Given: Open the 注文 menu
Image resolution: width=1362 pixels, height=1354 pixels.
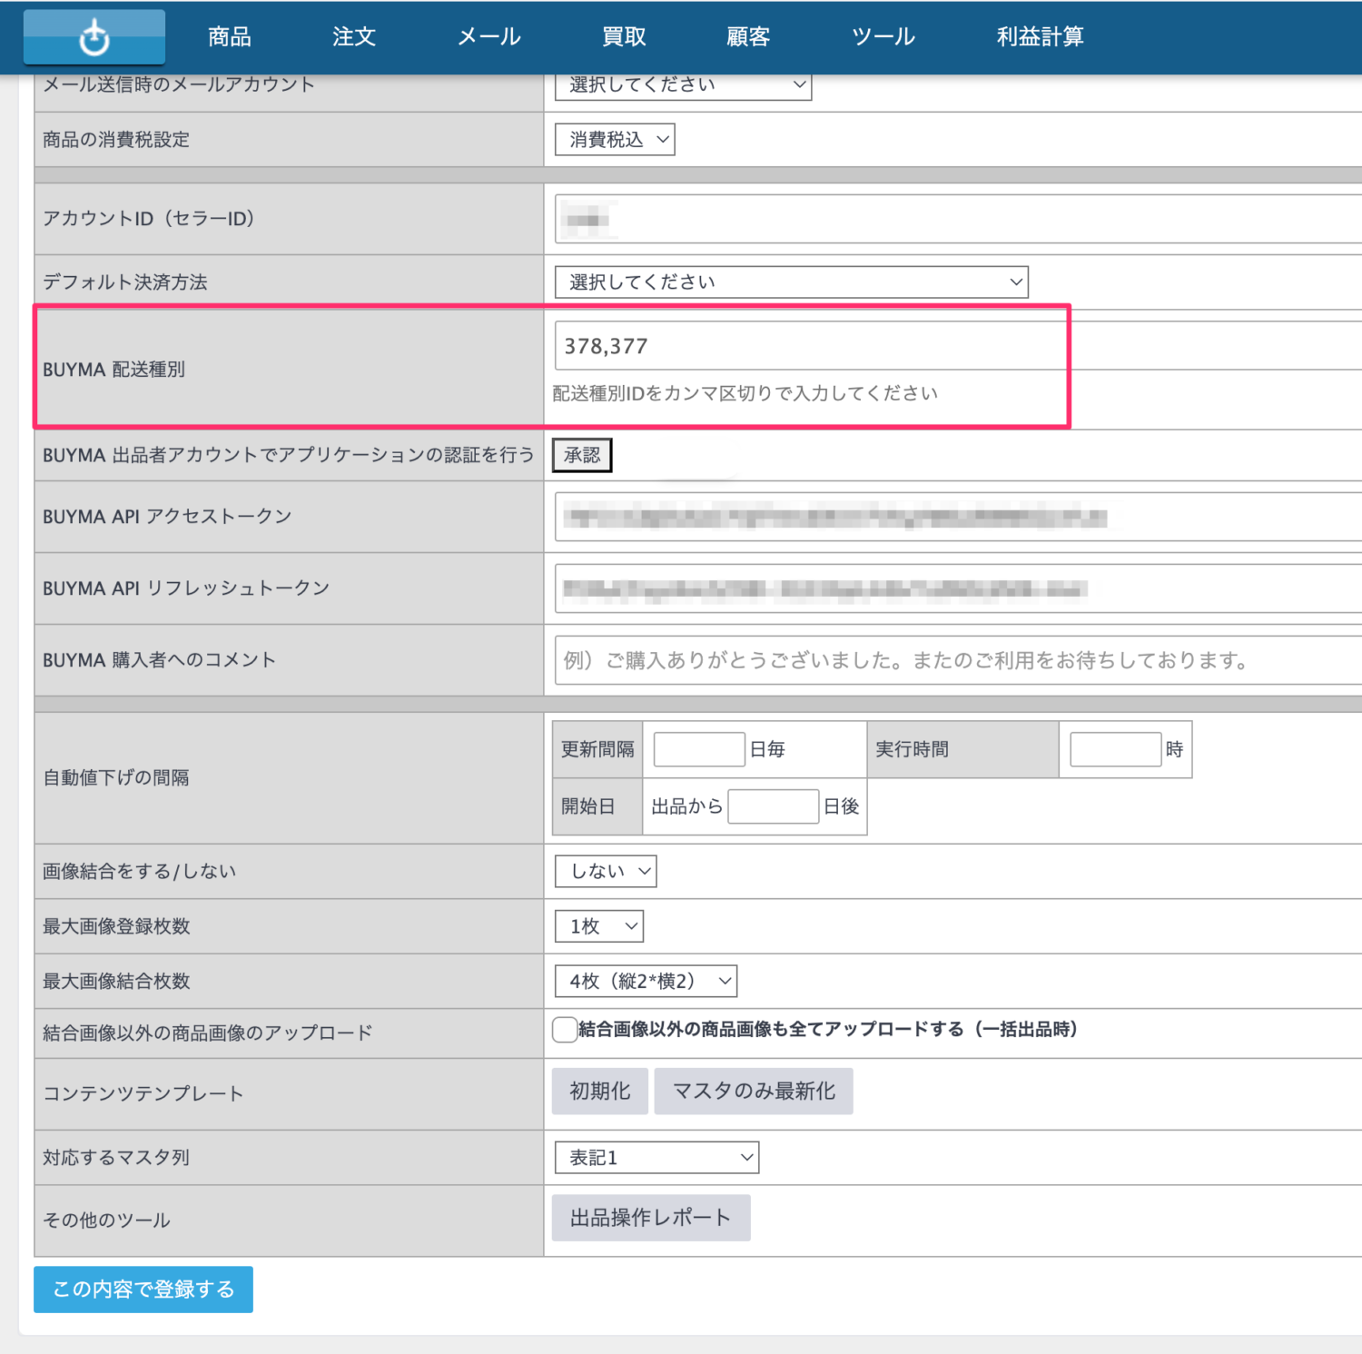Looking at the screenshot, I should (353, 37).
